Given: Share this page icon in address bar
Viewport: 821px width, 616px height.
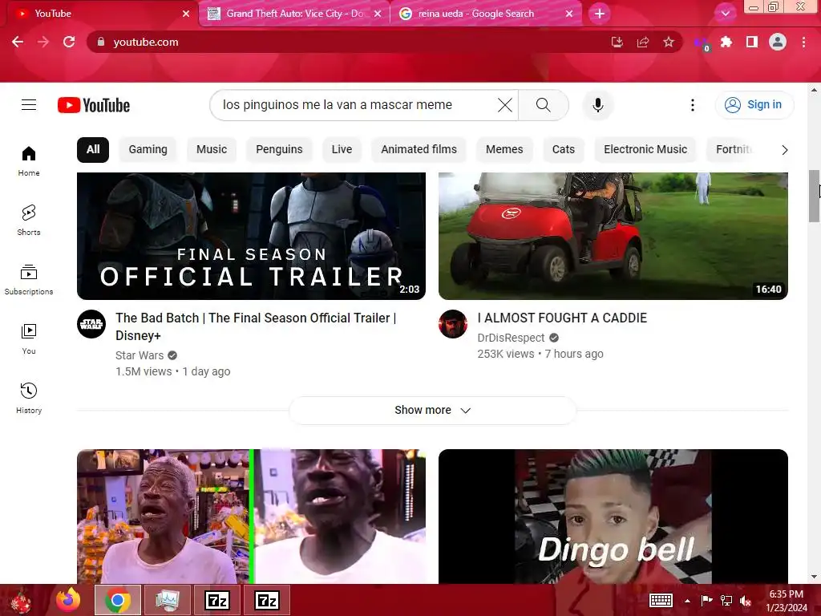Looking at the screenshot, I should 642,42.
